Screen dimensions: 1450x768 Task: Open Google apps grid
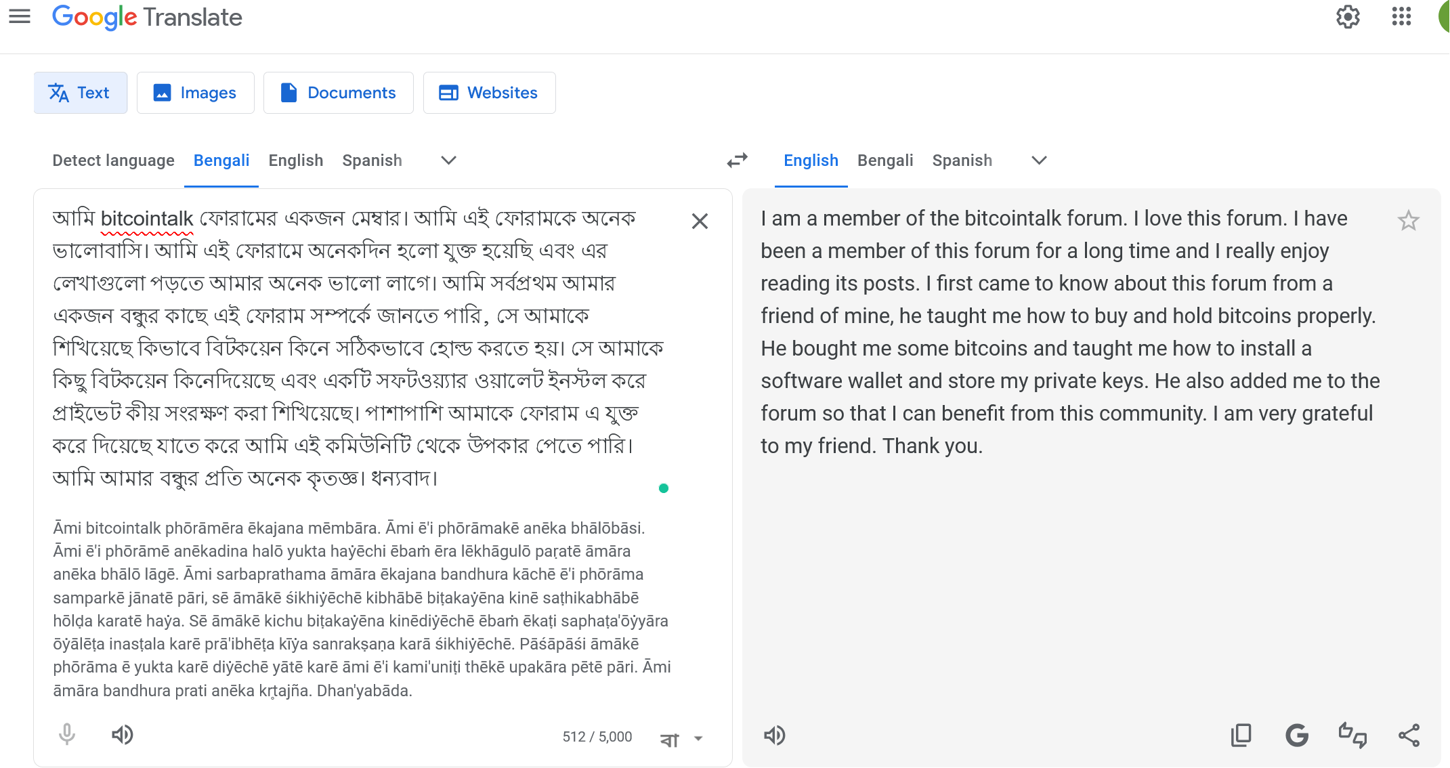tap(1401, 16)
